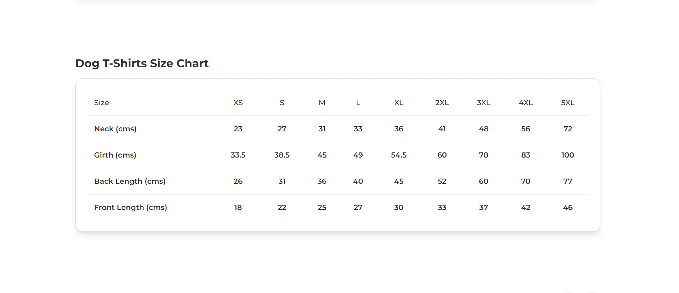The height and width of the screenshot is (293, 679).
Task: Click the Girth (cms) row label
Action: [115, 155]
